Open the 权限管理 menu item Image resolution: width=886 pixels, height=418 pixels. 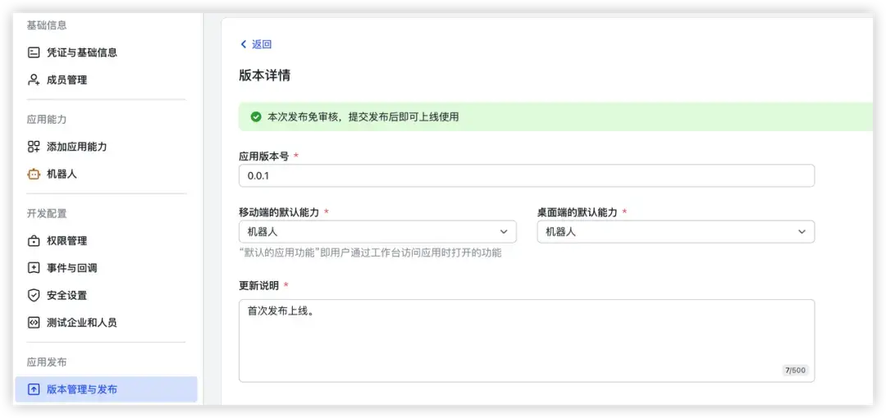coord(66,241)
